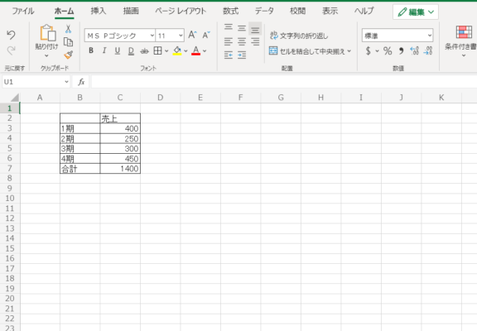Click the Copy icon
Screen dimensions: 477x331
pyautogui.click(x=68, y=42)
